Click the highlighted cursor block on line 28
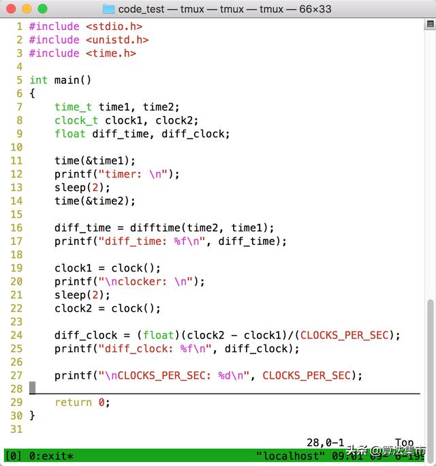Screen dimensions: 436x466 [32, 388]
